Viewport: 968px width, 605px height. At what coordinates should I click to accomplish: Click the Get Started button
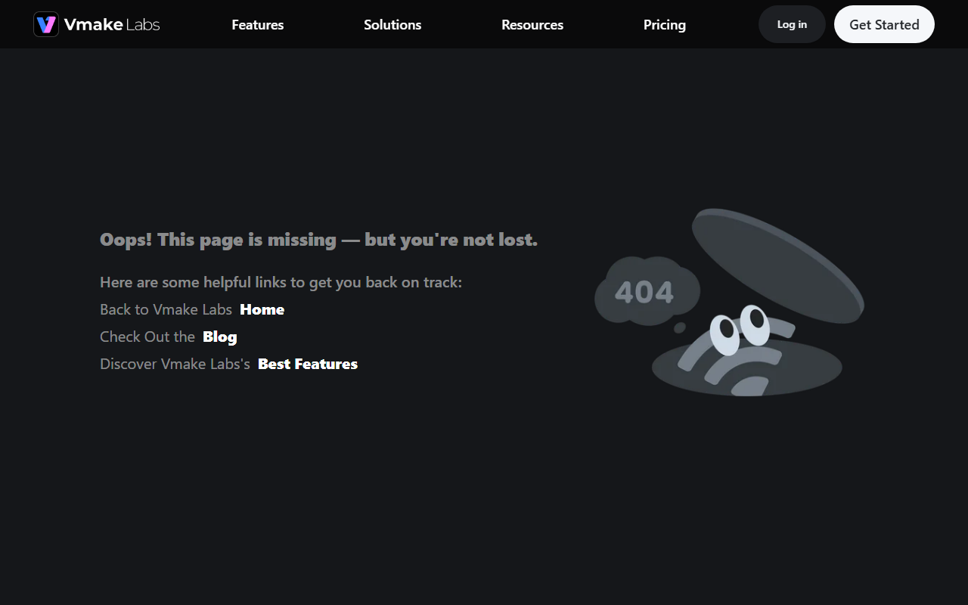[x=884, y=24]
